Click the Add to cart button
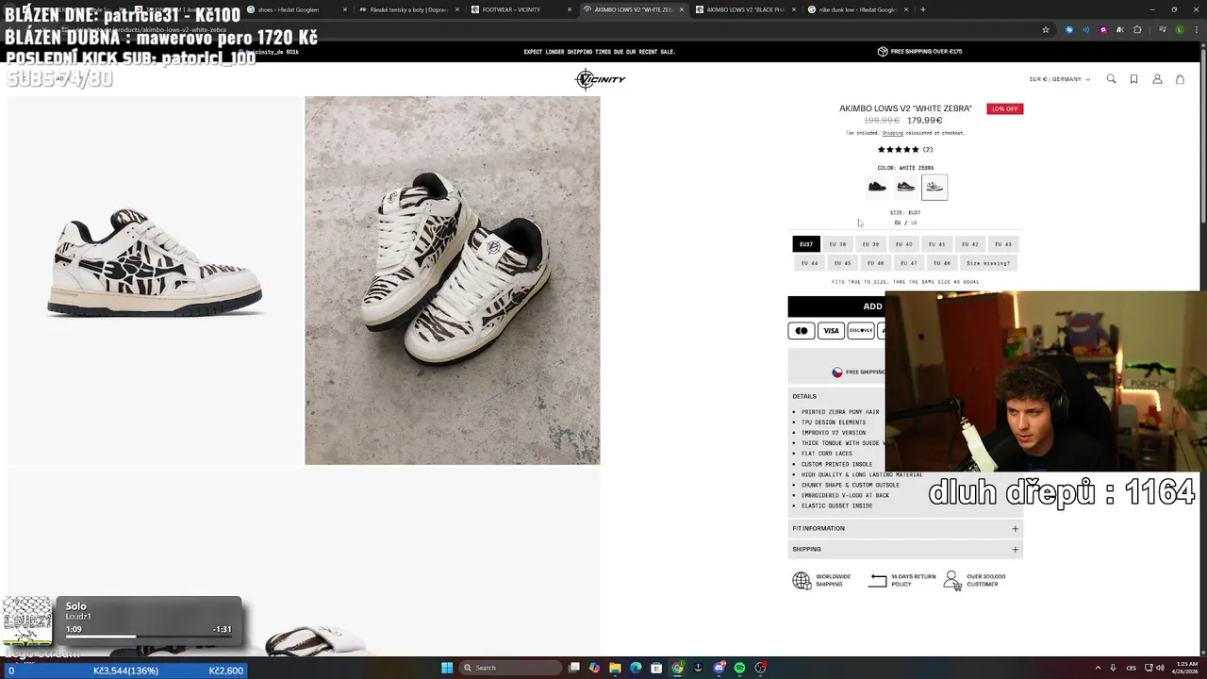The width and height of the screenshot is (1207, 679). pyautogui.click(x=836, y=306)
